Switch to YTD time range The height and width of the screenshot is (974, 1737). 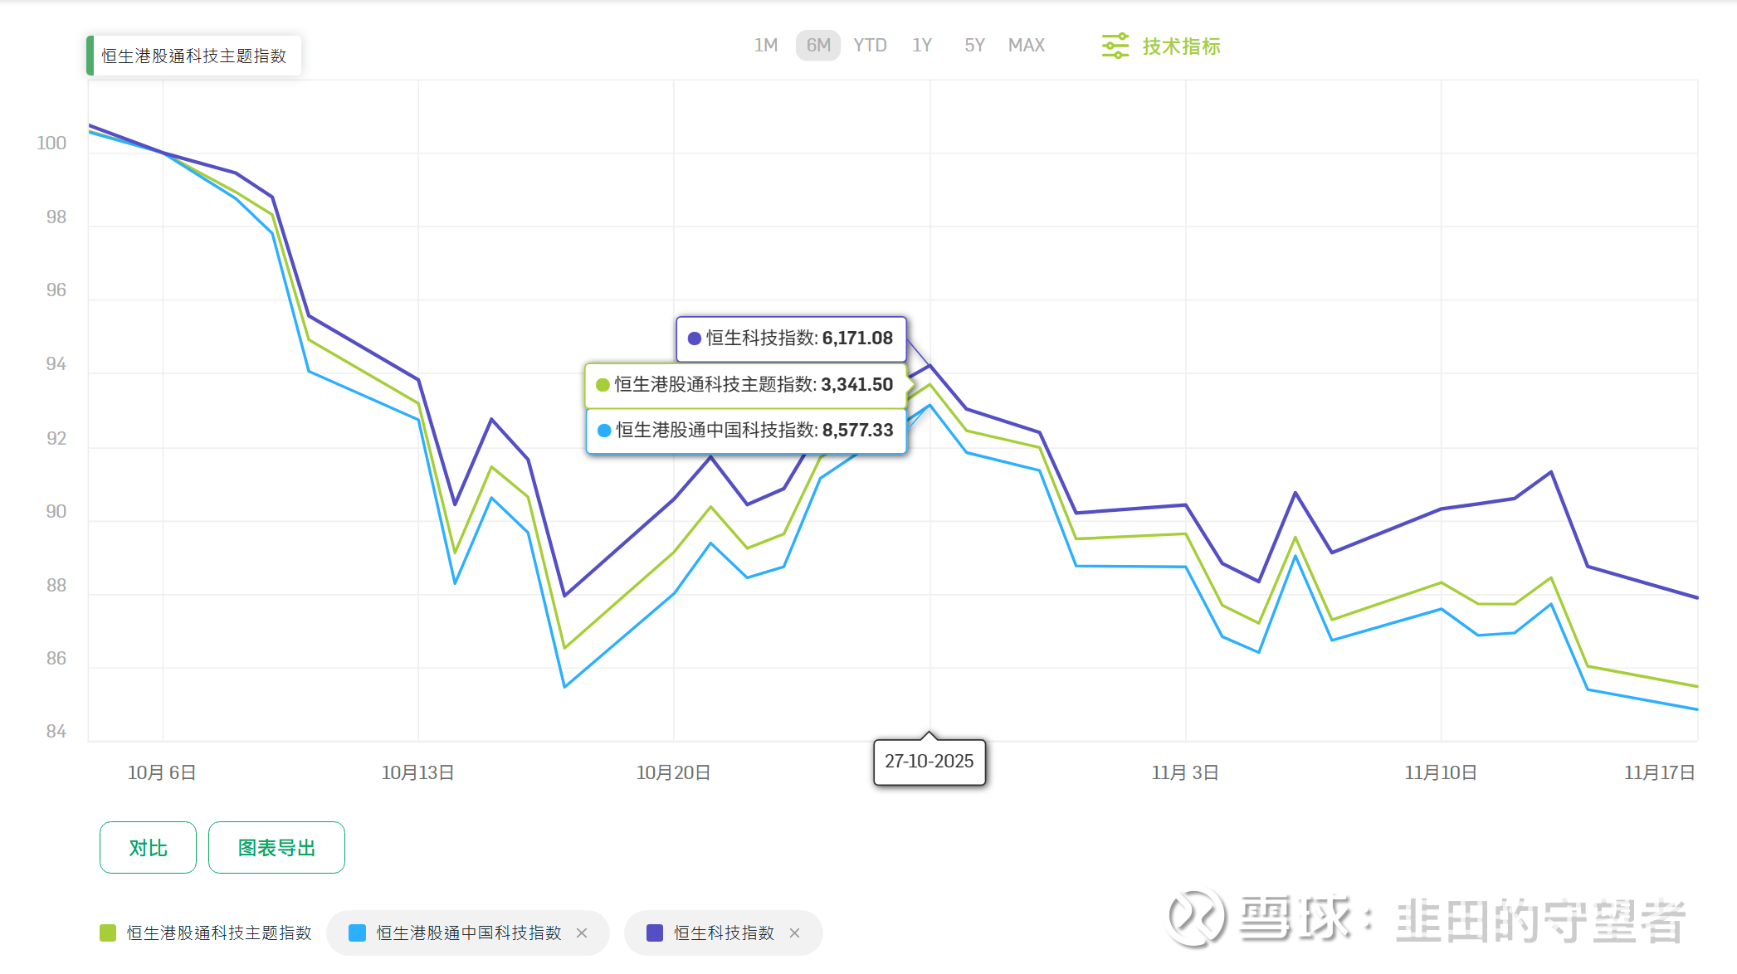coord(870,46)
